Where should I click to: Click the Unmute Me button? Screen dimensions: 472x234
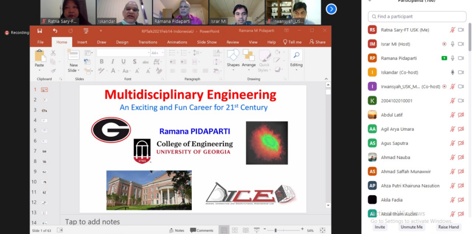[411, 227]
